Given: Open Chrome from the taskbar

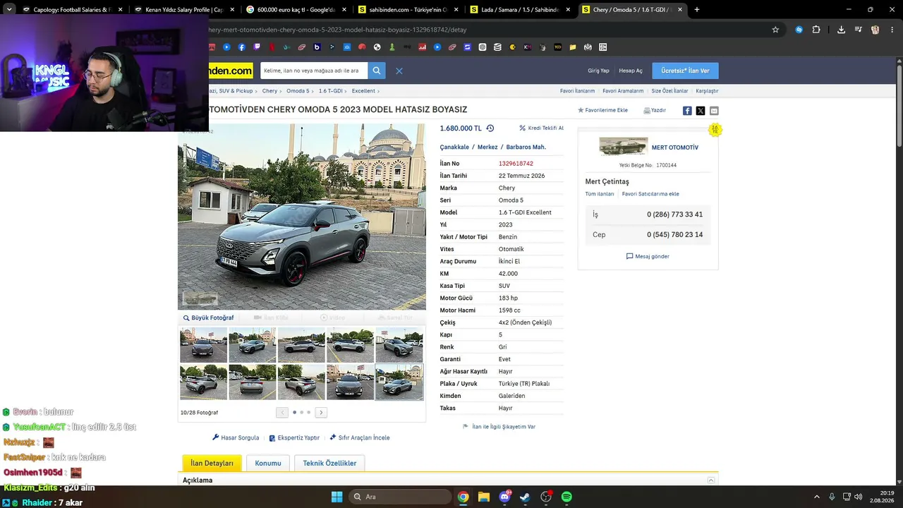Looking at the screenshot, I should (463, 497).
